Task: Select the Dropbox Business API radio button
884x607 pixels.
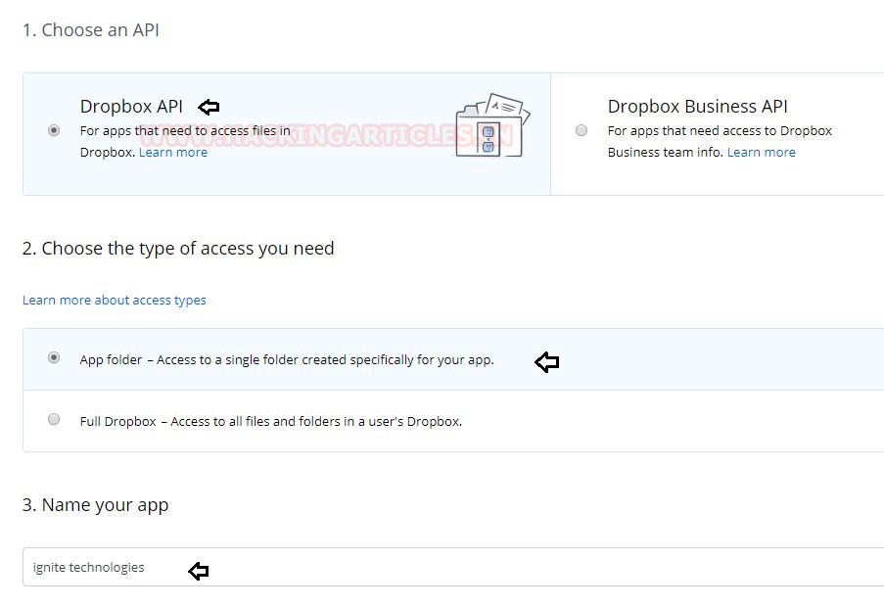Action: click(x=582, y=131)
